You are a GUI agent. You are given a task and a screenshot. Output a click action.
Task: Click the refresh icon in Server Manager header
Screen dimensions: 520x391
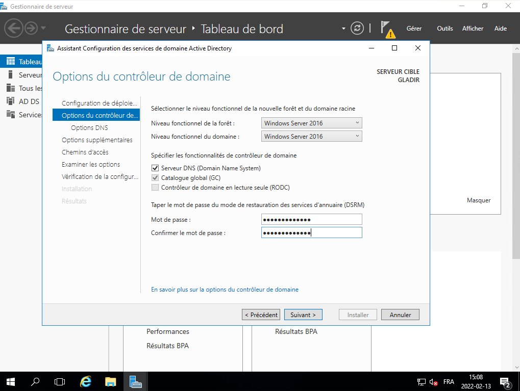coord(358,28)
